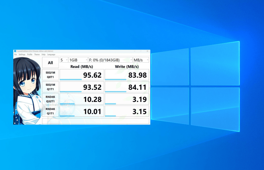Change the MB/s unit dropdown
This screenshot has width=264, height=170.
141,60
